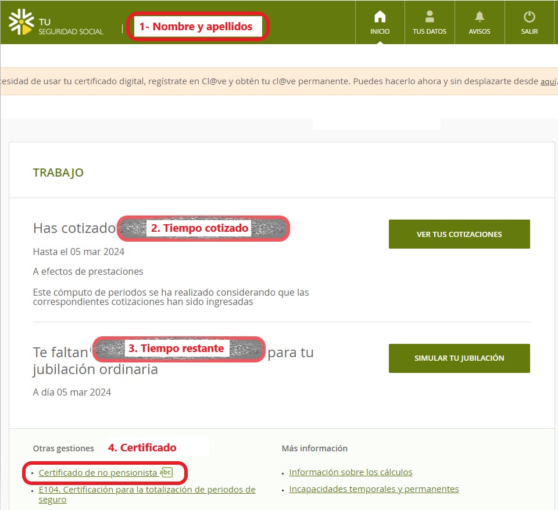Viewport: 558px width, 510px height.
Task: Follow the 'aquí' link in the Cl@ve banner
Action: 548,81
